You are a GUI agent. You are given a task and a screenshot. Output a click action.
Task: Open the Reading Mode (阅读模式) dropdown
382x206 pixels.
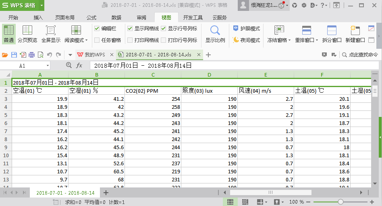click(76, 40)
